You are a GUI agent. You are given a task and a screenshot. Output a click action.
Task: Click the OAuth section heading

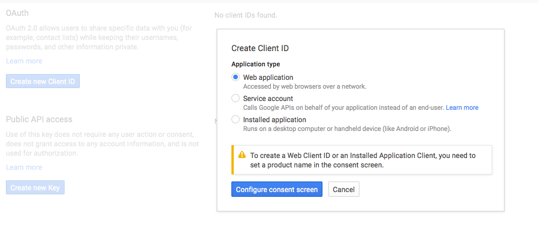click(x=17, y=13)
